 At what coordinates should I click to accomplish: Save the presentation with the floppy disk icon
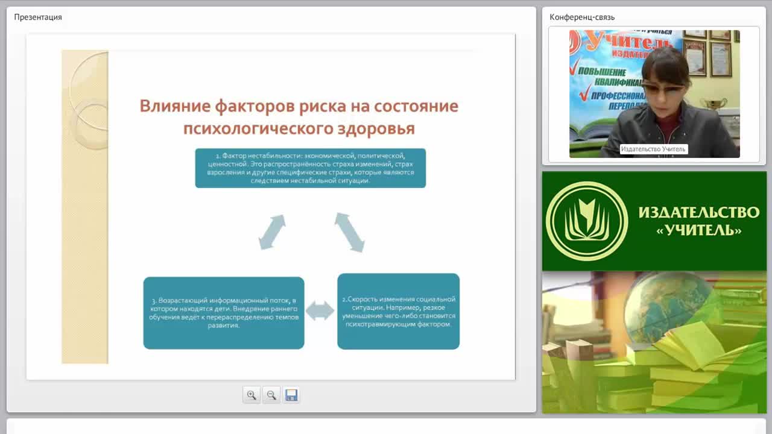pos(291,395)
